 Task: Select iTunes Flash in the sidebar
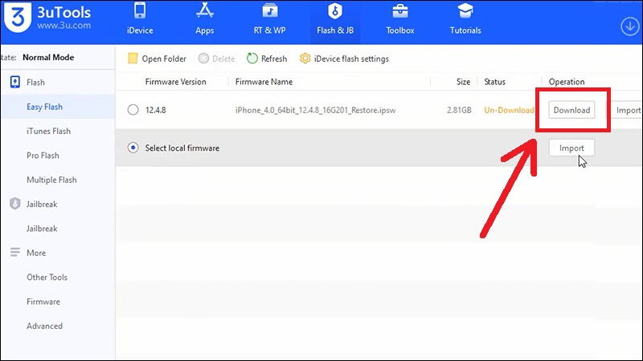[48, 132]
